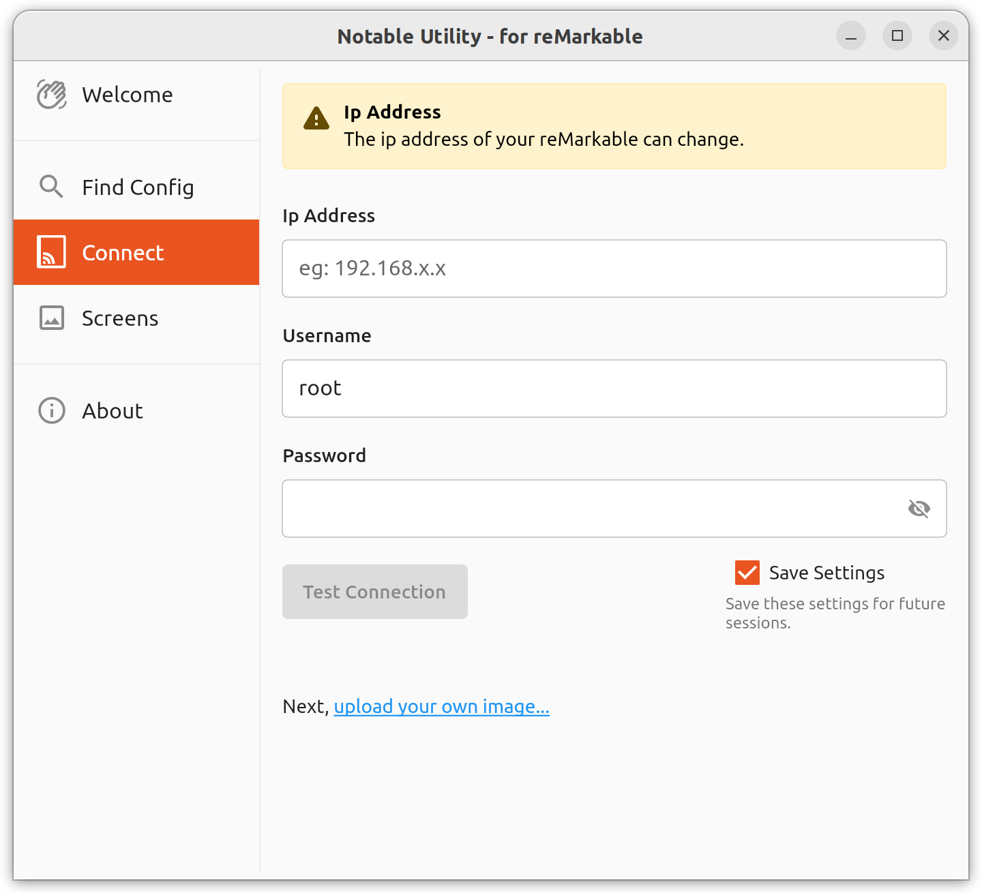
Task: Select the magnifying glass Find Config icon
Action: coord(50,187)
